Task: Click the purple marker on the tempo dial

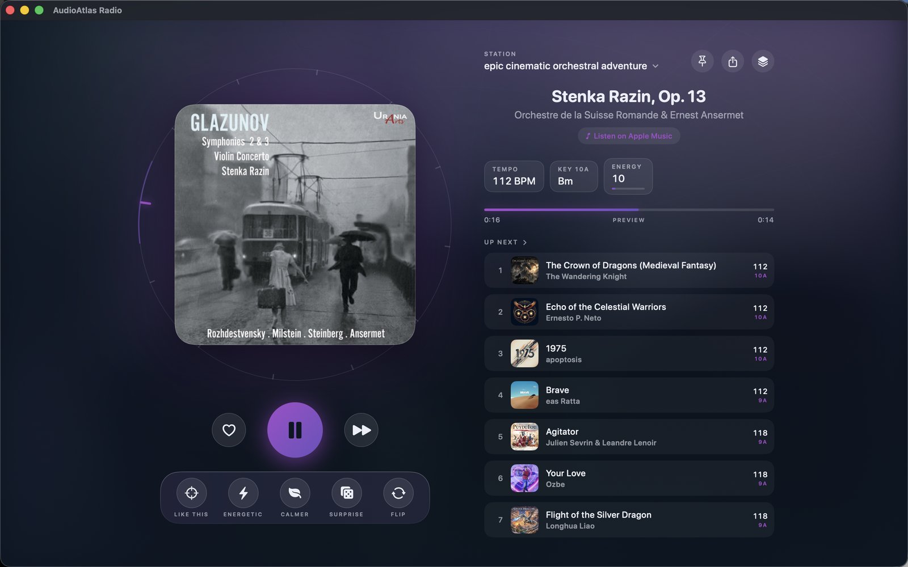Action: pyautogui.click(x=145, y=203)
